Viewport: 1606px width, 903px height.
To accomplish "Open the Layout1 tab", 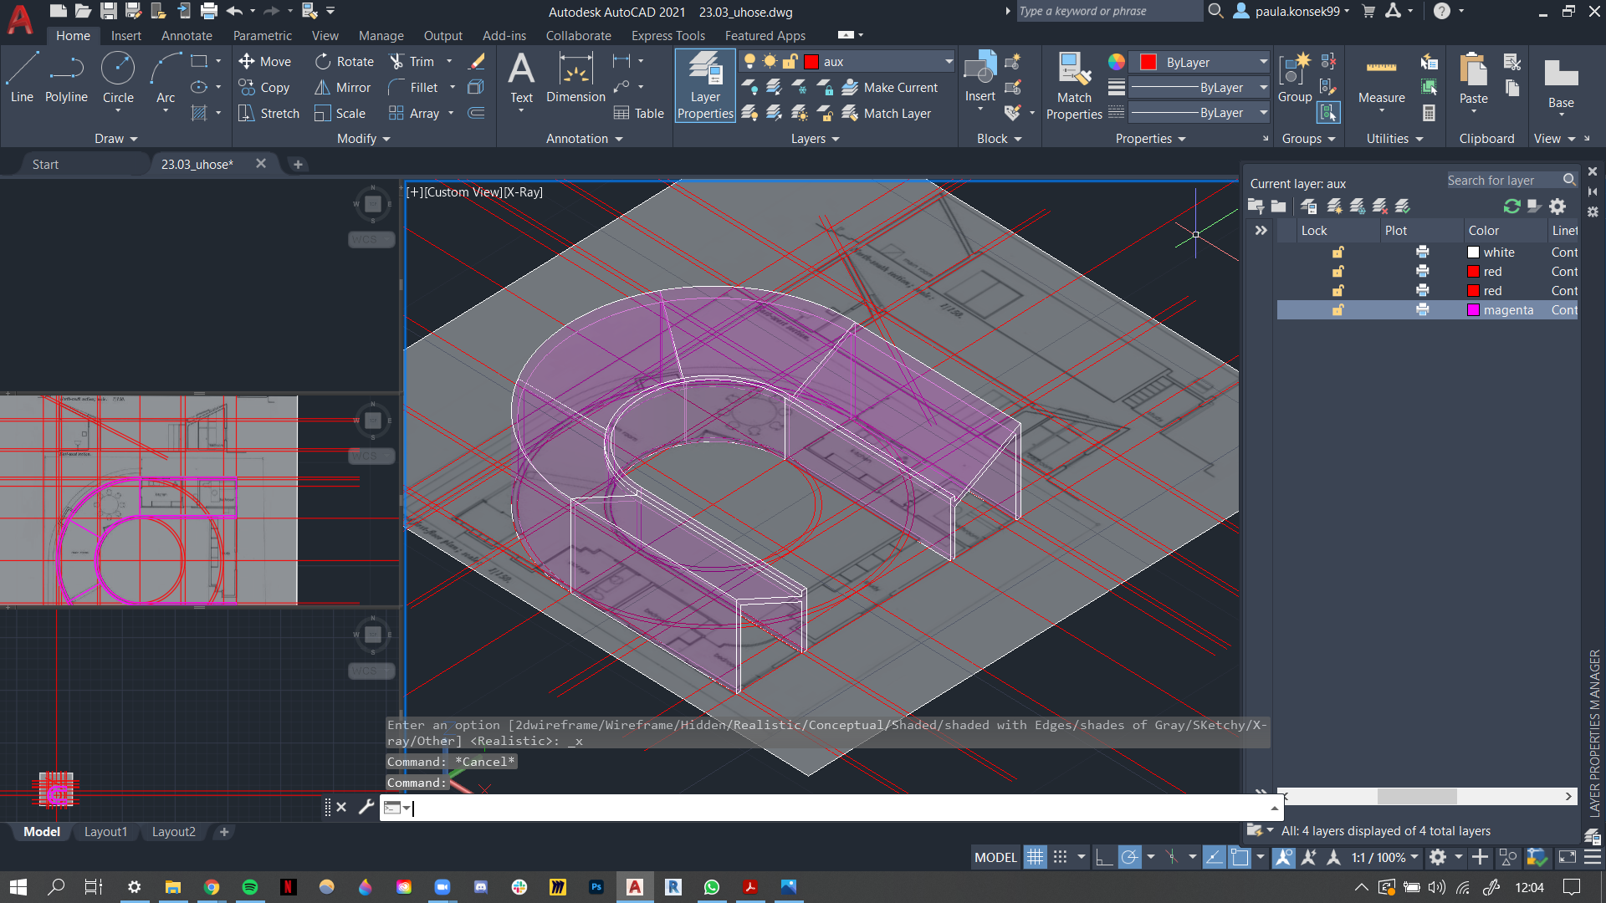I will [x=105, y=832].
